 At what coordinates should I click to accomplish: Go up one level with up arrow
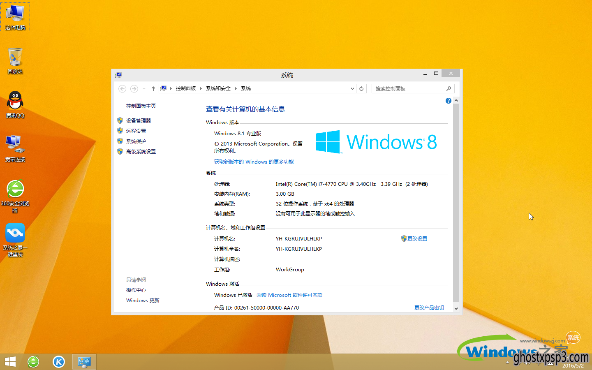pyautogui.click(x=153, y=88)
